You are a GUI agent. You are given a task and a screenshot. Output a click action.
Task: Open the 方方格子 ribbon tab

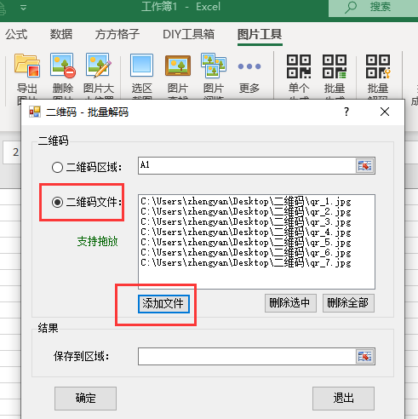(117, 35)
